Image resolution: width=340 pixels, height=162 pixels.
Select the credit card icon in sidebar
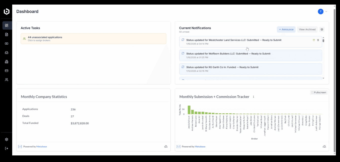click(x=7, y=70)
